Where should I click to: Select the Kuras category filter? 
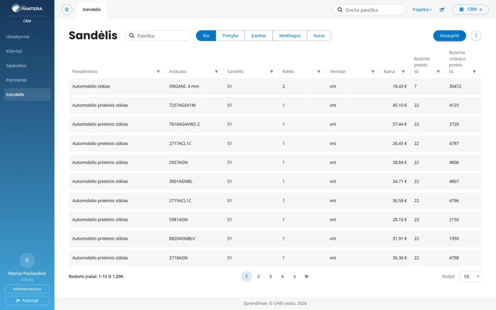click(319, 36)
